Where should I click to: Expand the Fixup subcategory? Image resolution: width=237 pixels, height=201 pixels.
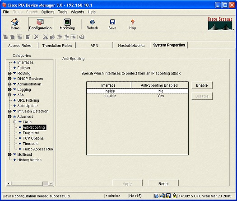pyautogui.click(x=15, y=122)
